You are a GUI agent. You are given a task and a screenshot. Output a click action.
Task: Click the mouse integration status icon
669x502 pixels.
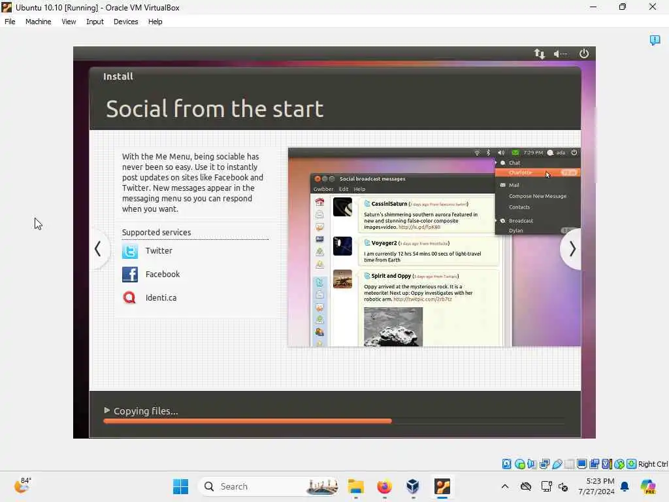619,464
